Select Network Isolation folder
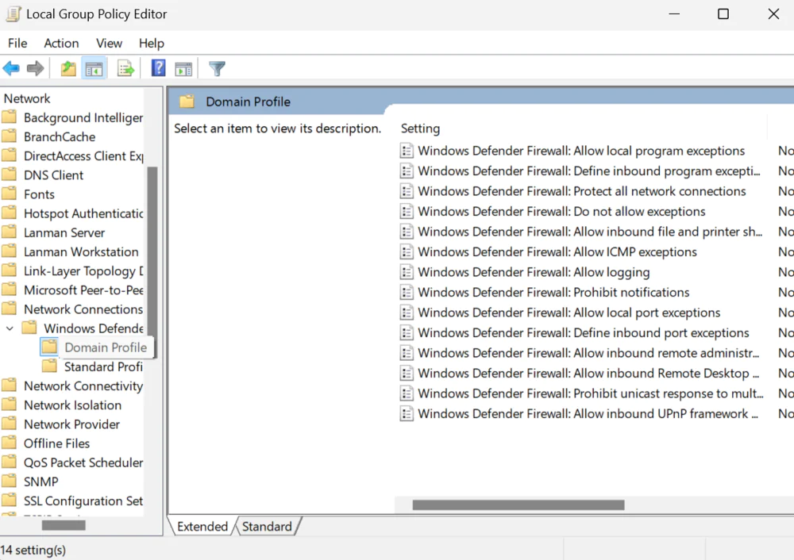 pyautogui.click(x=72, y=405)
